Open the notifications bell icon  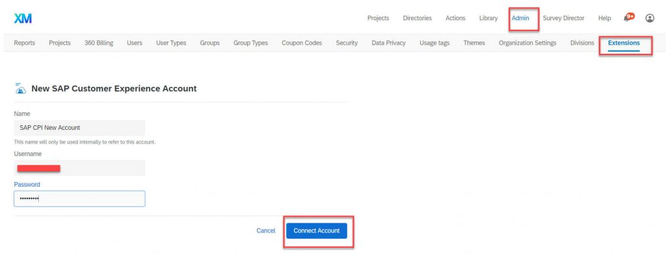pyautogui.click(x=628, y=18)
